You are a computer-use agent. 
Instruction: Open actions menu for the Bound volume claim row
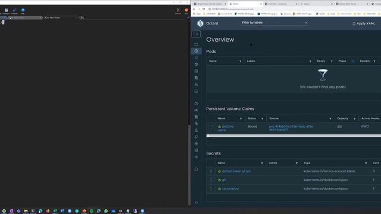(x=211, y=127)
